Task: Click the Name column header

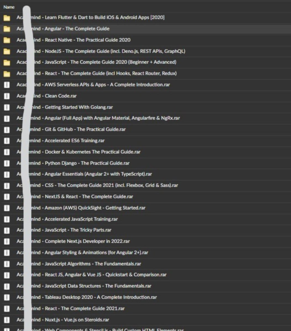Action: pos(9,7)
